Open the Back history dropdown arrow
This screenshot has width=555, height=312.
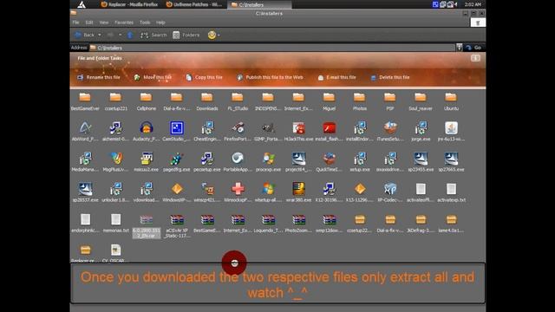click(x=100, y=35)
